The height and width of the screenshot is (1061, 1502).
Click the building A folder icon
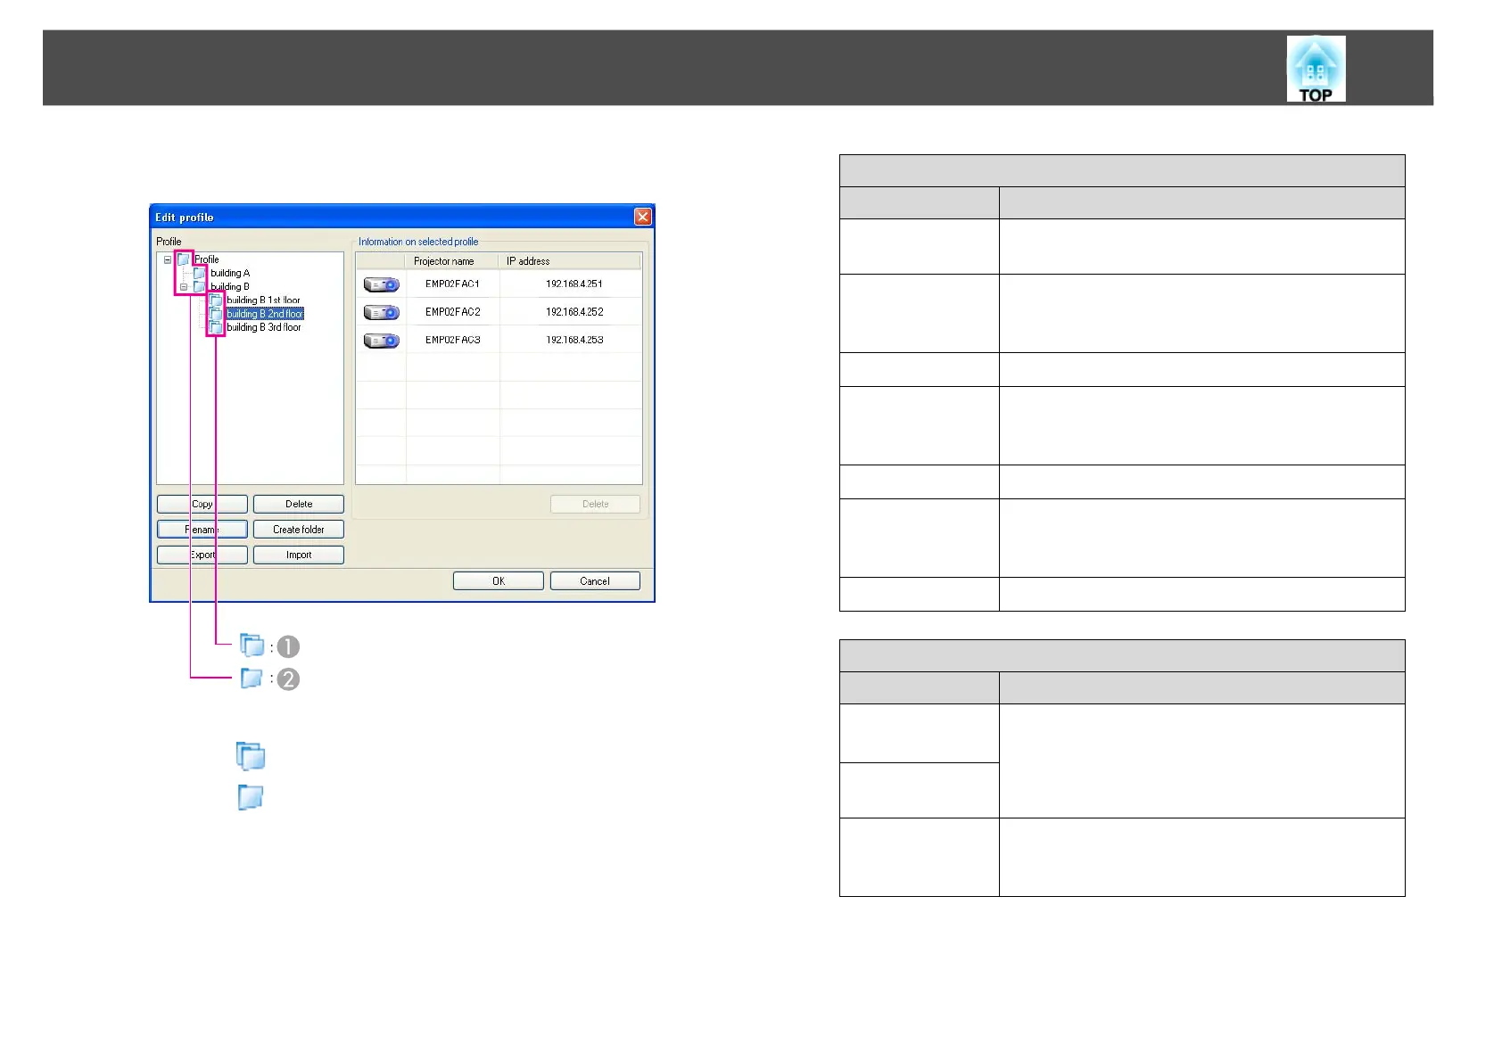pos(200,273)
